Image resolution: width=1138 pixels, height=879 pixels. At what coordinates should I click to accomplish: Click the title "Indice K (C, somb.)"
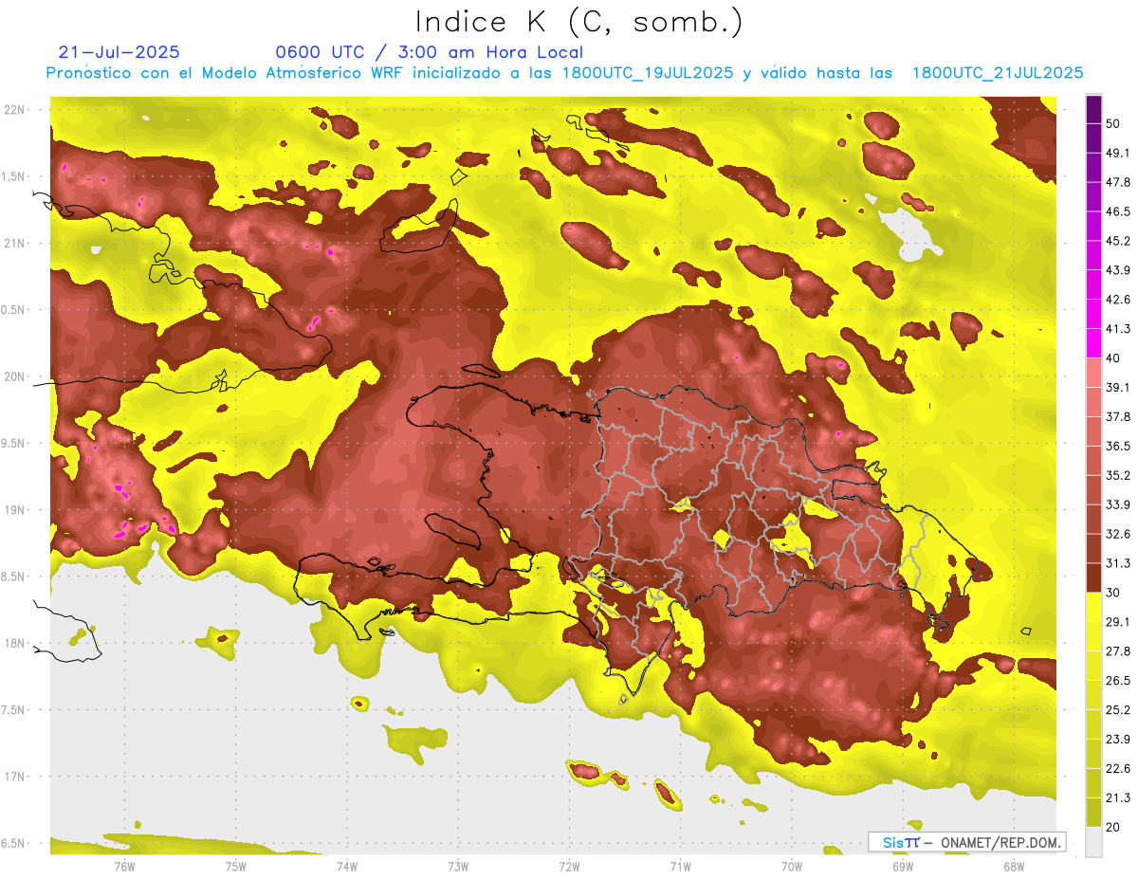pyautogui.click(x=579, y=23)
